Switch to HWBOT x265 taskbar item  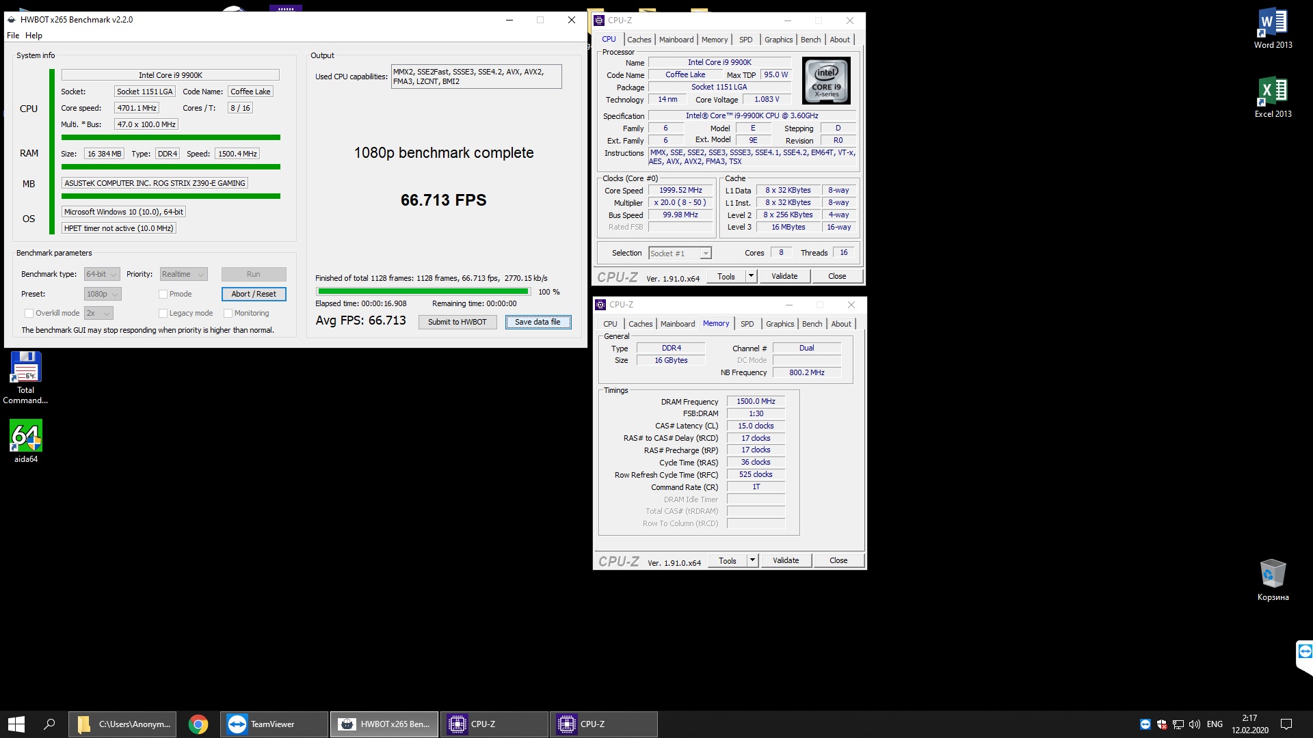[384, 724]
